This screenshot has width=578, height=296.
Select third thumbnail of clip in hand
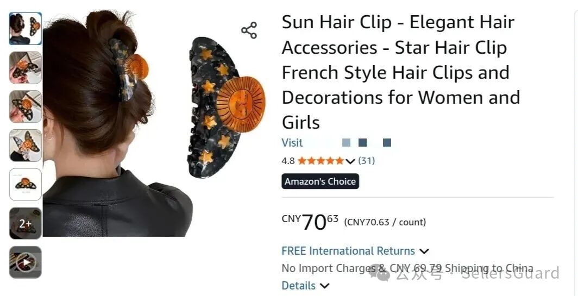pos(26,106)
